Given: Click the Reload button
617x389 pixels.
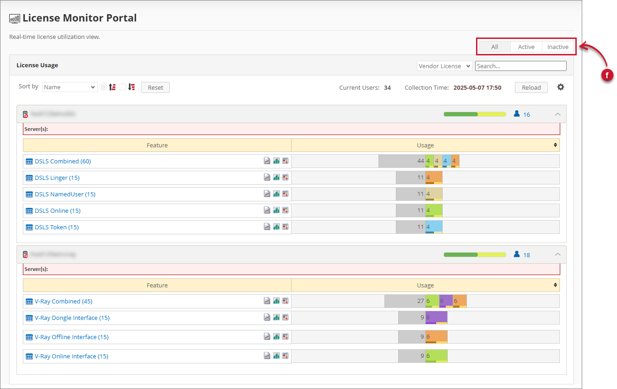Looking at the screenshot, I should coord(531,87).
